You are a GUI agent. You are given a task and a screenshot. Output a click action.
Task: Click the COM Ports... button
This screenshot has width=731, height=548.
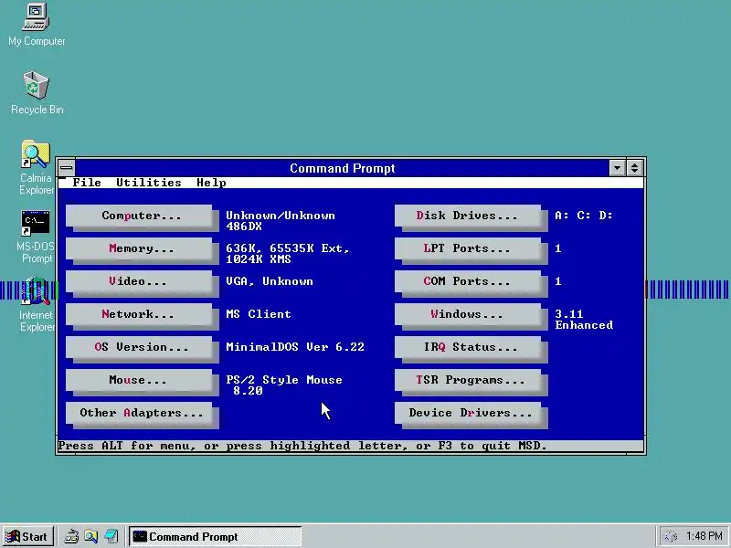click(x=468, y=281)
